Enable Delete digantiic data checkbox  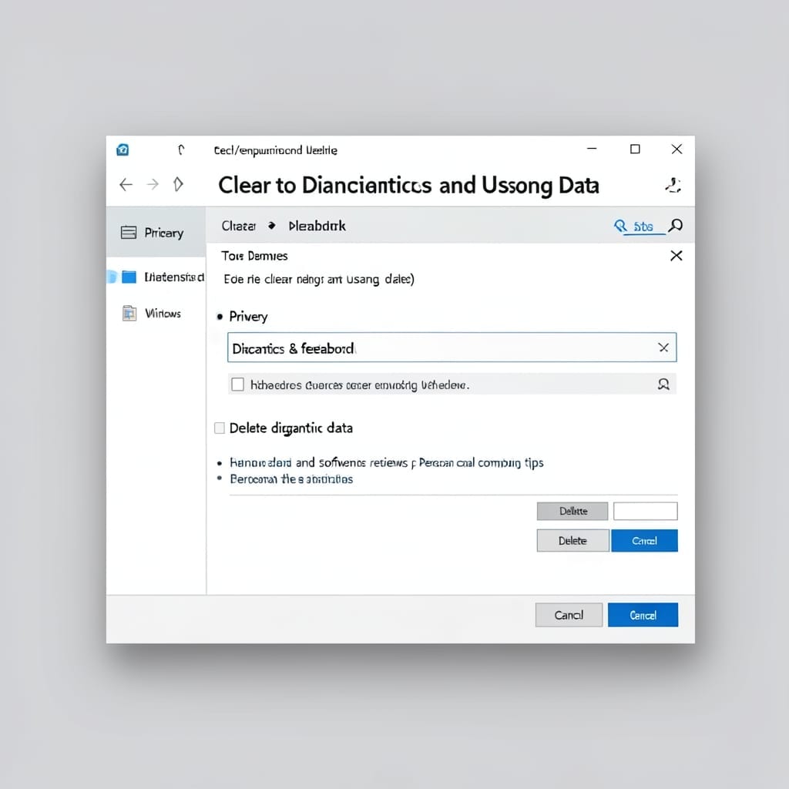coord(220,428)
